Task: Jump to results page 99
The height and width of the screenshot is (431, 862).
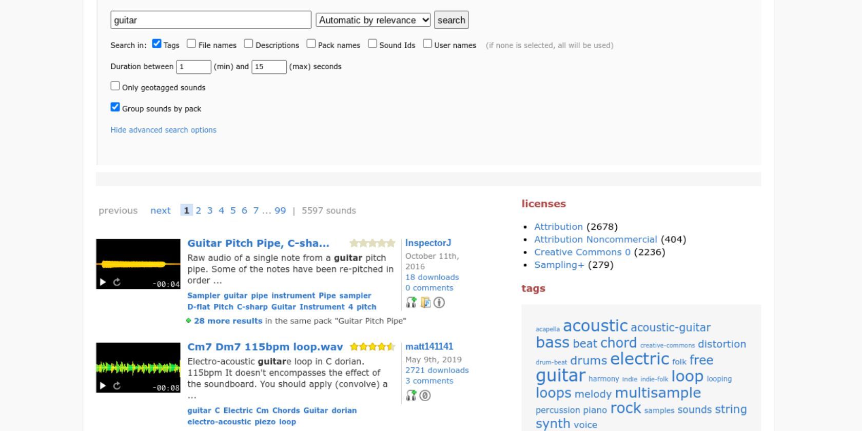Action: (x=280, y=210)
